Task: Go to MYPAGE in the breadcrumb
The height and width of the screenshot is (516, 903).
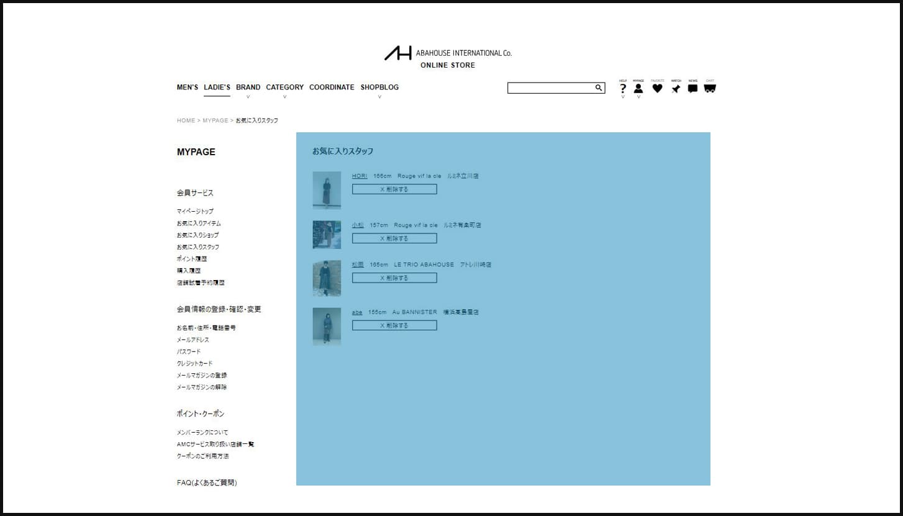Action: coord(216,120)
